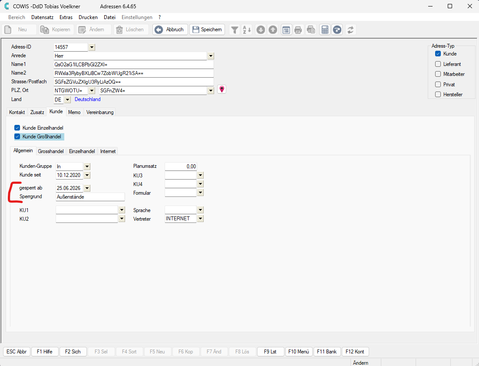
Task: Click into the Planumsatz field
Action: point(181,167)
